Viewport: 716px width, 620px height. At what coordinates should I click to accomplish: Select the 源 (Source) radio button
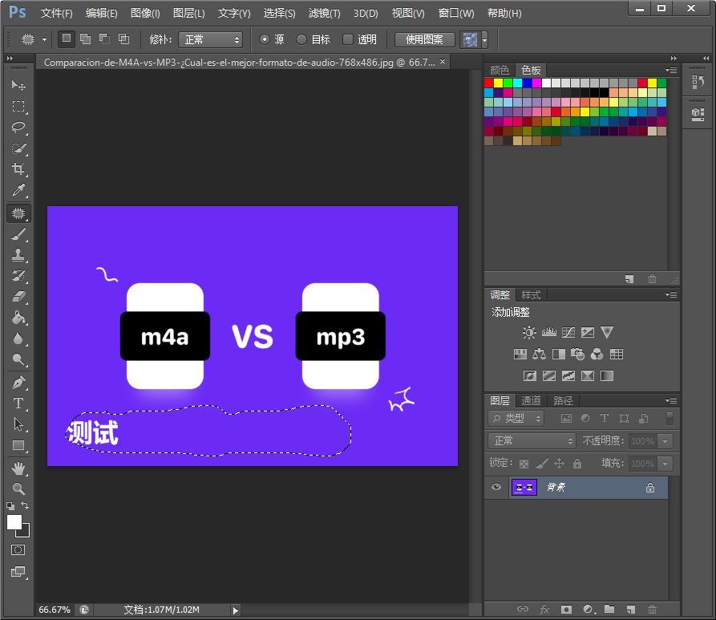pos(265,39)
